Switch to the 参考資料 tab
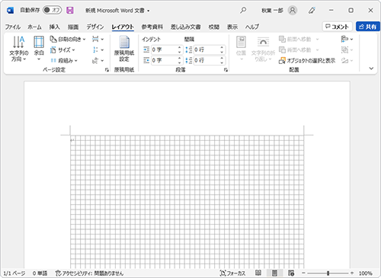The image size is (381, 278). point(152,27)
